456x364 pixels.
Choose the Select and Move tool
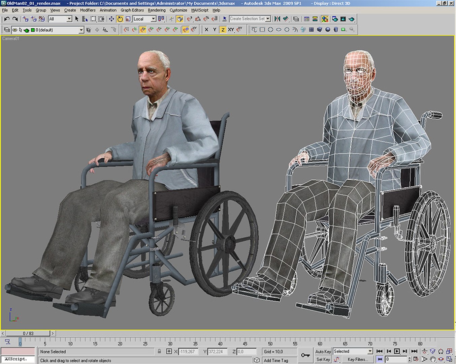pos(111,19)
